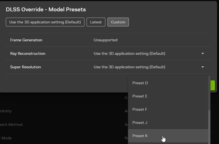Select Preset F option

pos(168,109)
